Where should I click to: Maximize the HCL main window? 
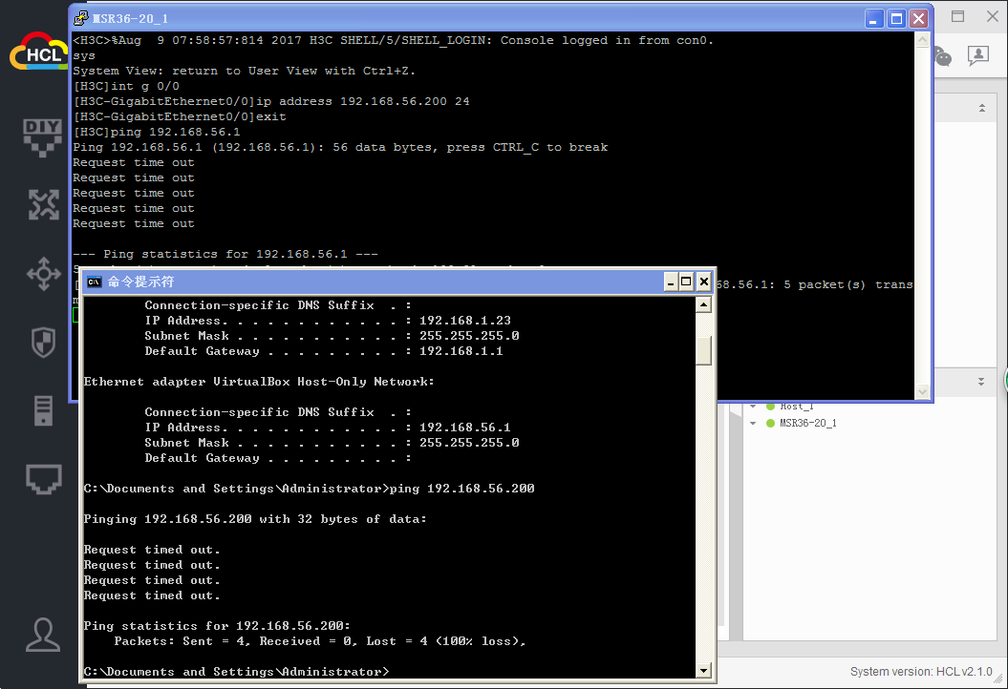[958, 16]
